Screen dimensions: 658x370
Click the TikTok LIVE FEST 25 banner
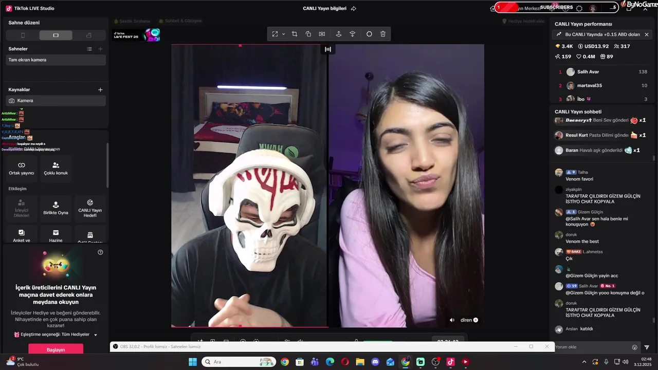click(x=137, y=35)
